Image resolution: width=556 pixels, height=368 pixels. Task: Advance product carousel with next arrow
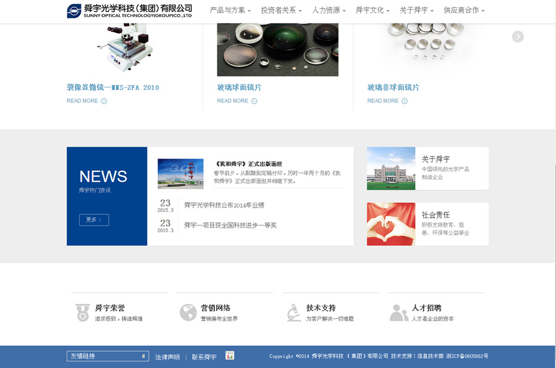518,36
